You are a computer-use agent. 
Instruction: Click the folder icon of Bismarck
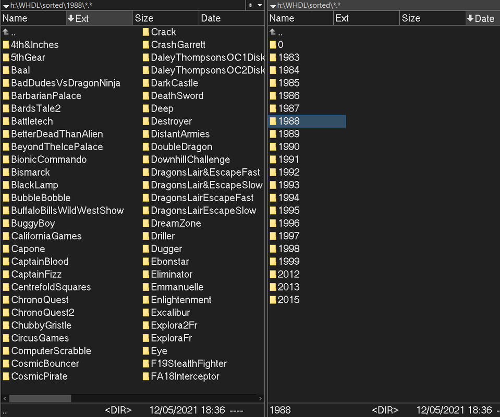tap(6, 172)
